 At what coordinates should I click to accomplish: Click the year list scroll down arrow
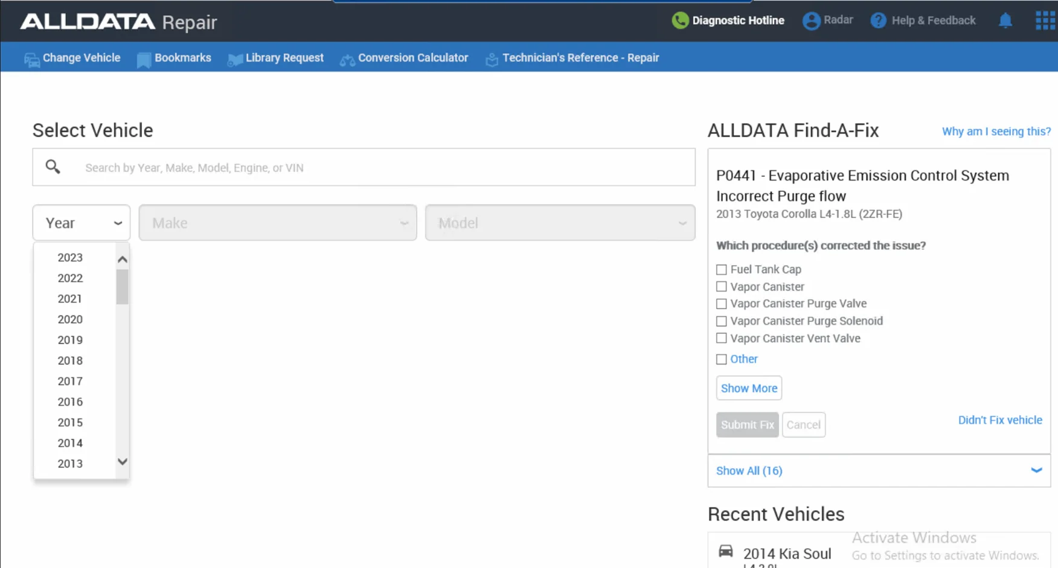123,462
